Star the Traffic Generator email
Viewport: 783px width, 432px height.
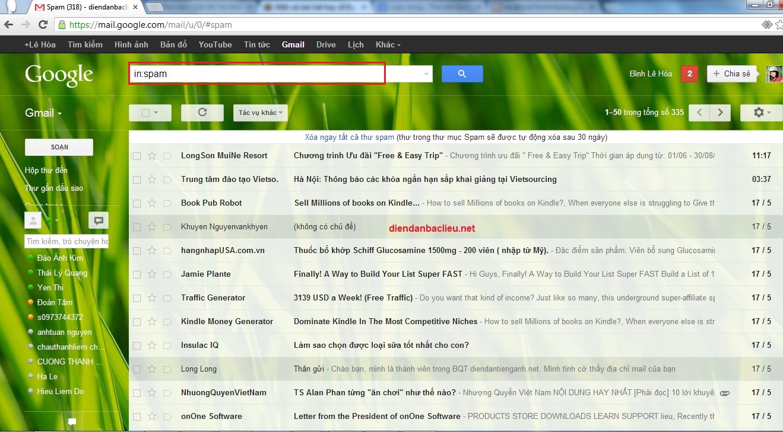152,298
